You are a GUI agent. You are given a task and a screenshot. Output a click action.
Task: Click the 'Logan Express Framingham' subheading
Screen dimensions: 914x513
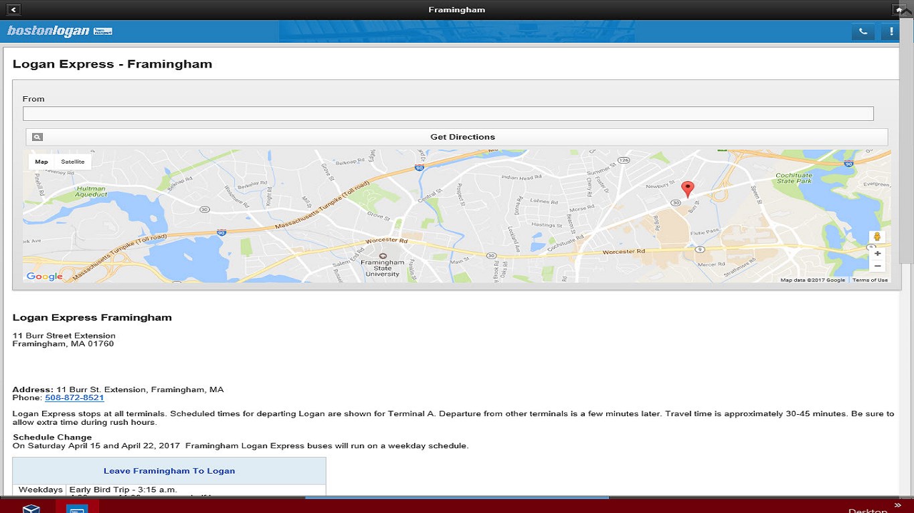click(92, 317)
